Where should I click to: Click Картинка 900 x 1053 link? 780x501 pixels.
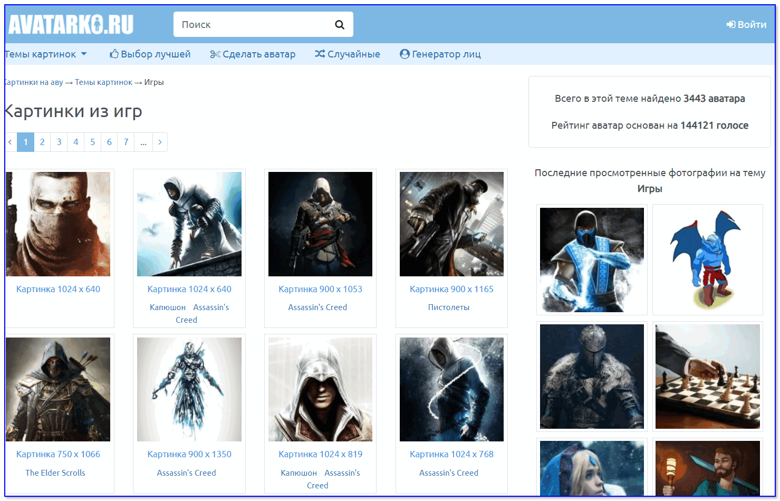(321, 289)
